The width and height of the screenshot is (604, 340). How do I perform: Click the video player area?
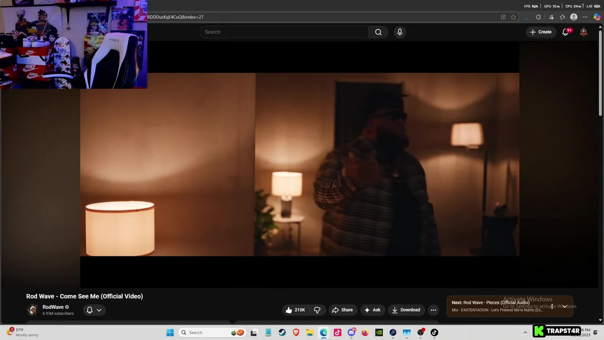click(300, 164)
